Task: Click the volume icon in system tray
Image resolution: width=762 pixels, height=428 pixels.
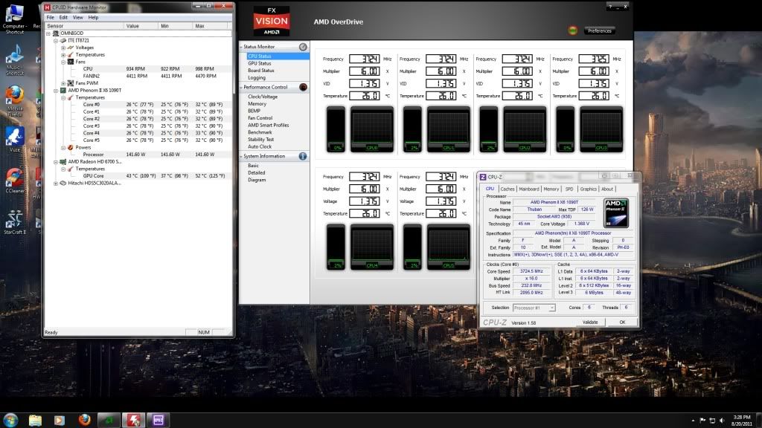Action: [722, 421]
